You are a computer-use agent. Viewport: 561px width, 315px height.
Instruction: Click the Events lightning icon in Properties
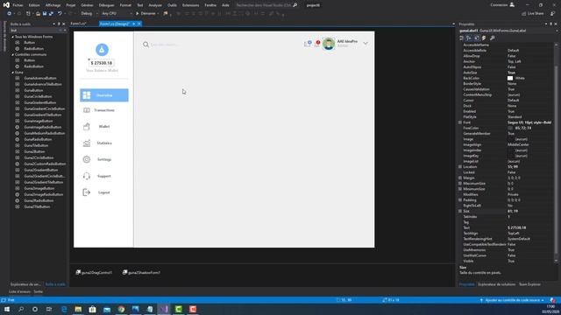[484, 38]
